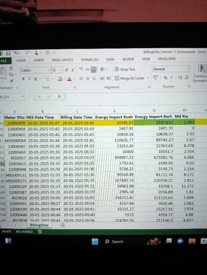This screenshot has height=275, width=207.
Task: Switch to the DEVELOPER tab
Action: (167, 59)
